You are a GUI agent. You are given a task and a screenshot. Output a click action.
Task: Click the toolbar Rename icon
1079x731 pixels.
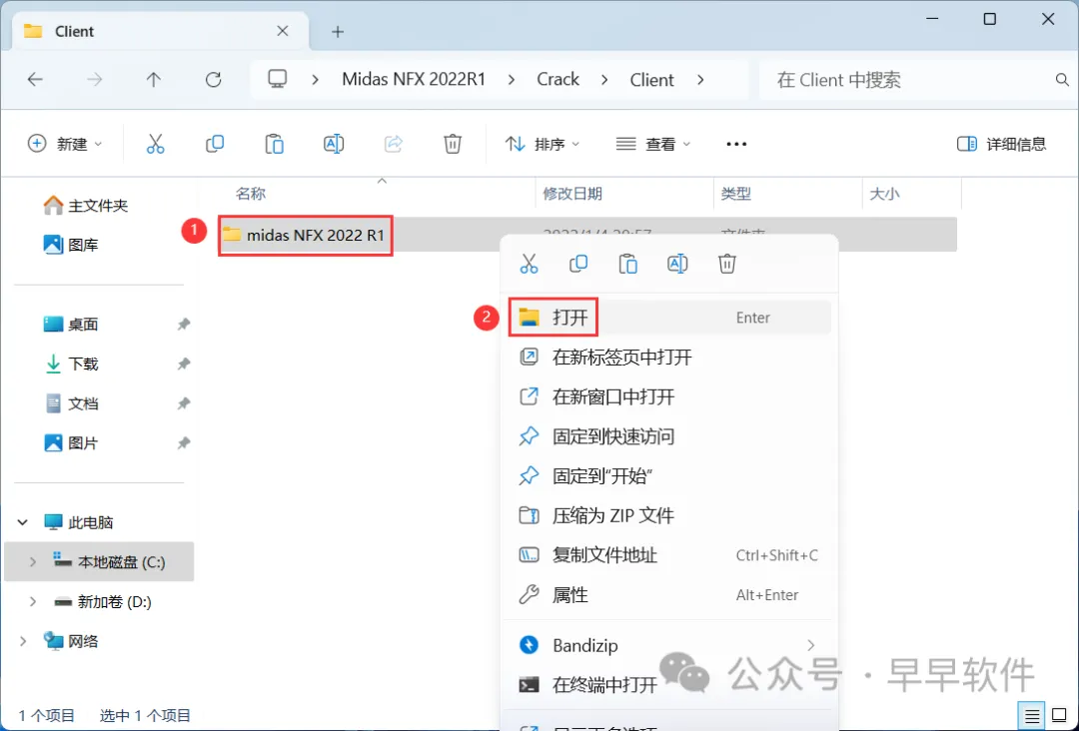click(x=334, y=144)
